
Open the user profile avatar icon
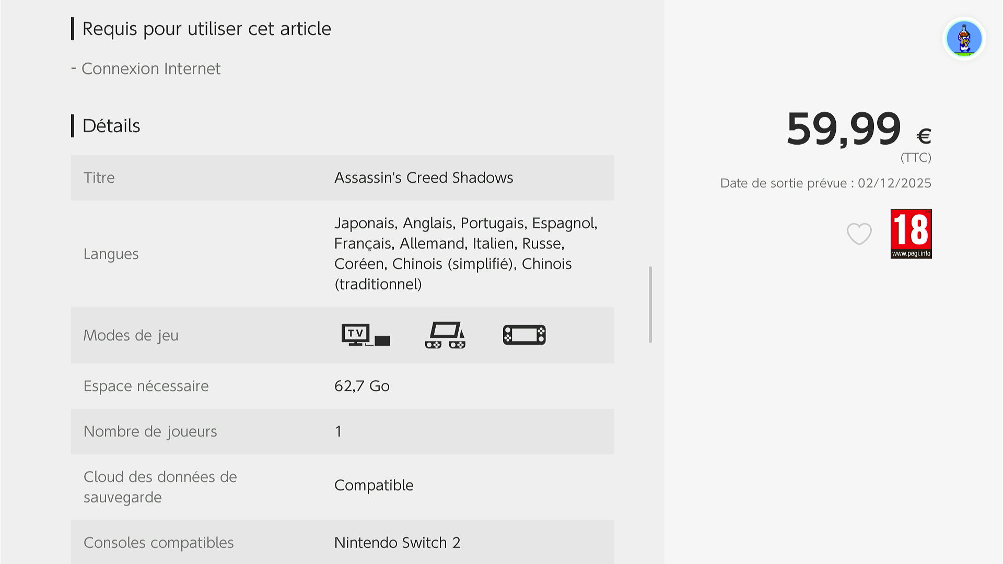click(x=964, y=39)
